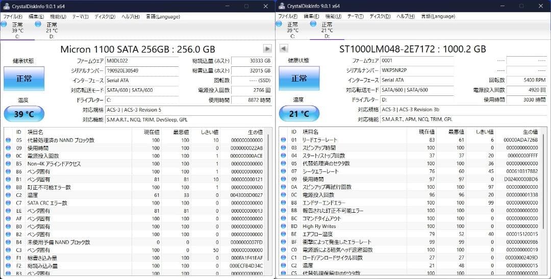Click ACS-3 Revision 3b standard field

[x=464, y=110]
